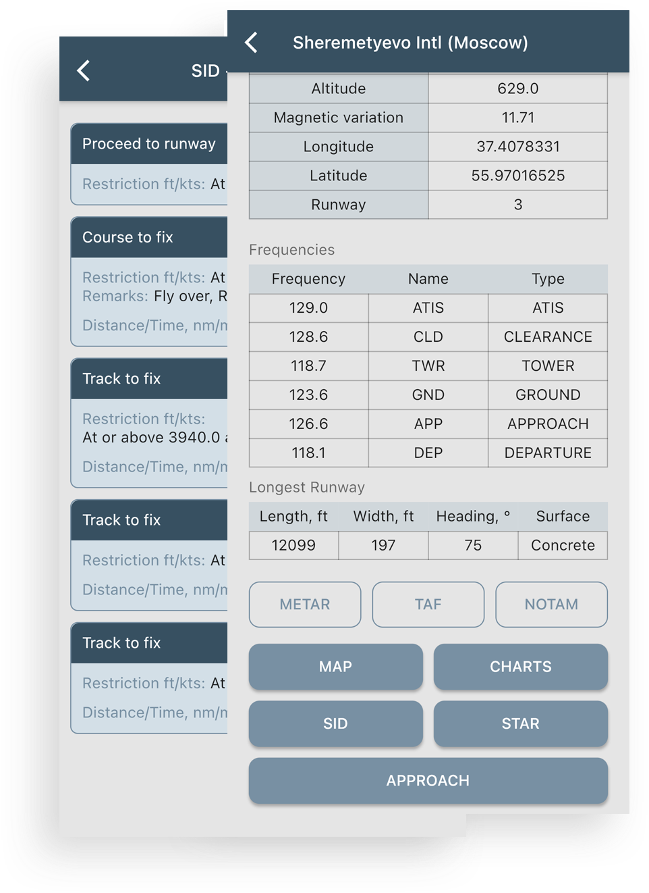Select the ATIS frequency 129.0
The height and width of the screenshot is (893, 649).
(309, 308)
